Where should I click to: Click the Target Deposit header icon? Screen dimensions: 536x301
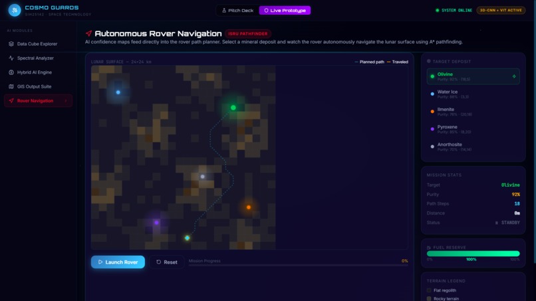click(x=429, y=61)
